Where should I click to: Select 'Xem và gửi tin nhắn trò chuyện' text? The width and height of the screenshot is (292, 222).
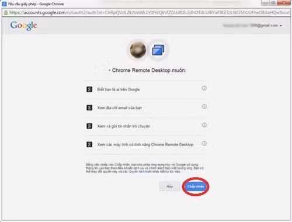[124, 126]
